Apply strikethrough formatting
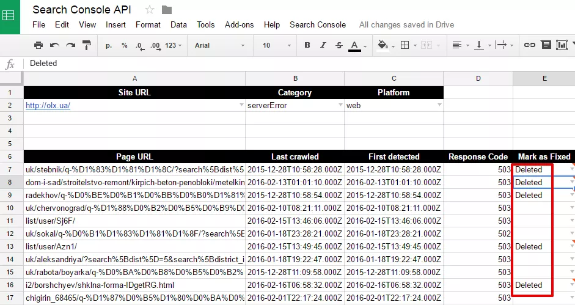Viewport: 575px width, 305px height. pyautogui.click(x=339, y=45)
